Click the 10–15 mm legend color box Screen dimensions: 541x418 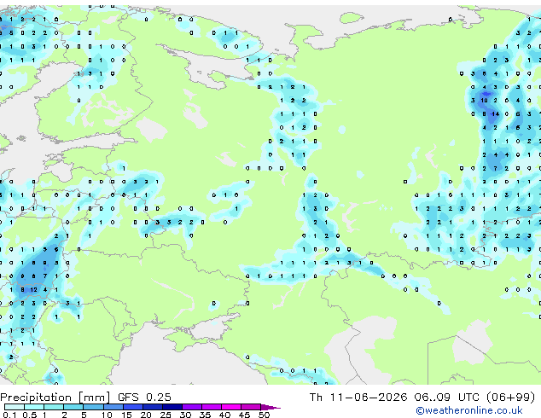click(x=113, y=407)
